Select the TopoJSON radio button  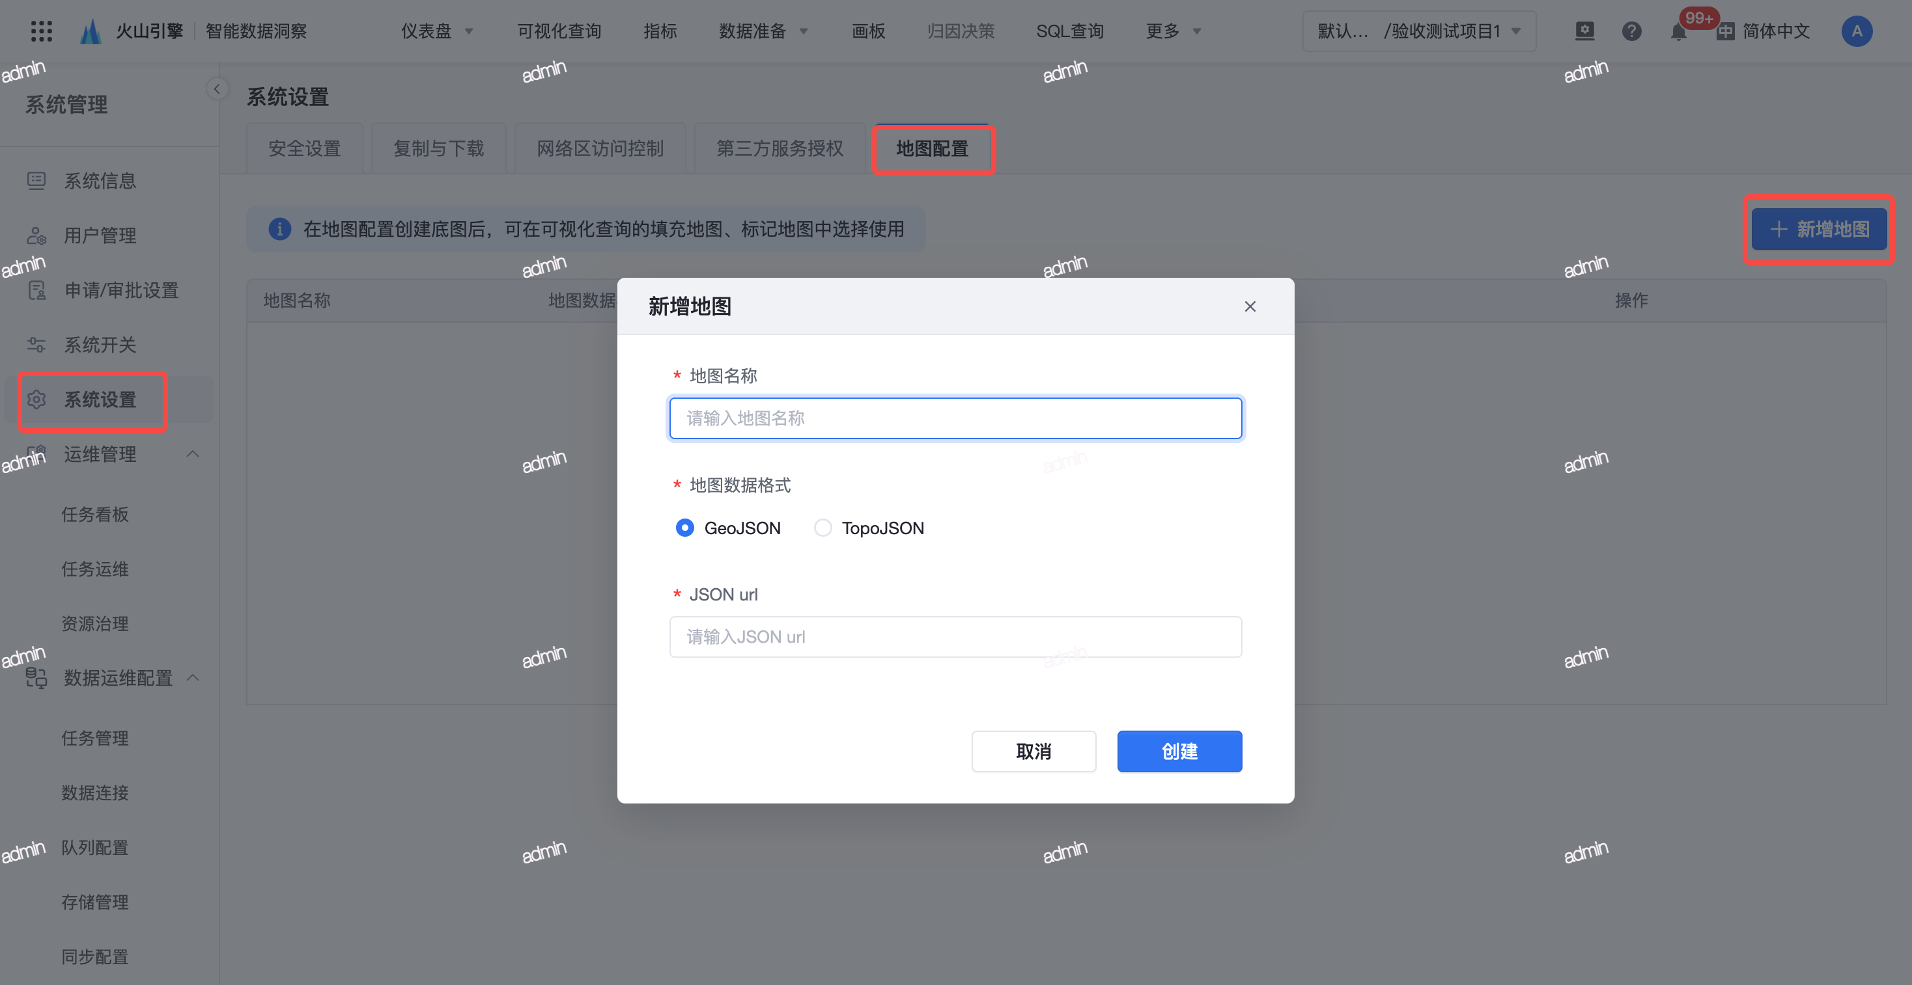click(822, 528)
